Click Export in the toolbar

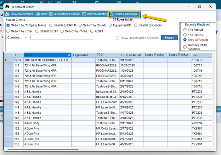pyautogui.click(x=41, y=14)
